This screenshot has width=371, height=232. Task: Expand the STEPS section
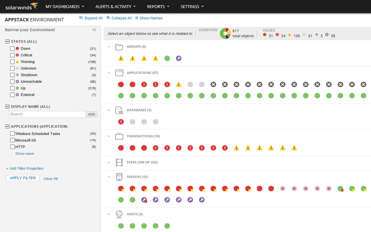point(108,162)
